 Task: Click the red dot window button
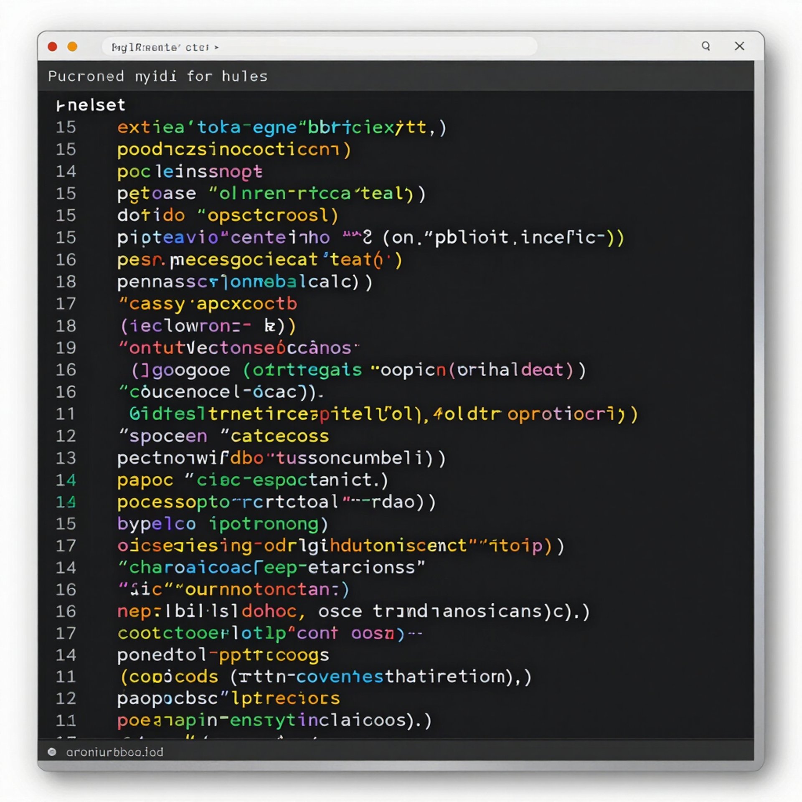53,47
